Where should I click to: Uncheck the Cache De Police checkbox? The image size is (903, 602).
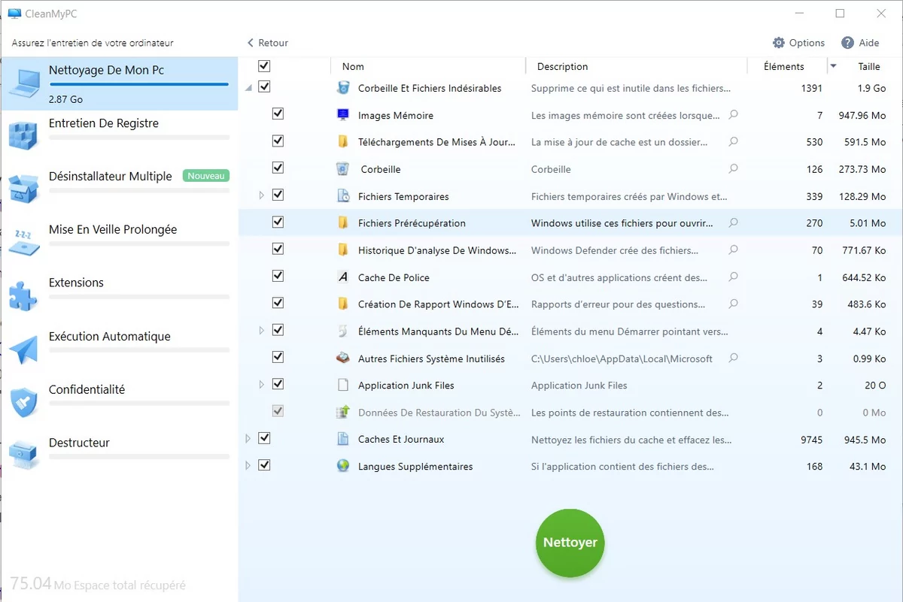pyautogui.click(x=278, y=277)
